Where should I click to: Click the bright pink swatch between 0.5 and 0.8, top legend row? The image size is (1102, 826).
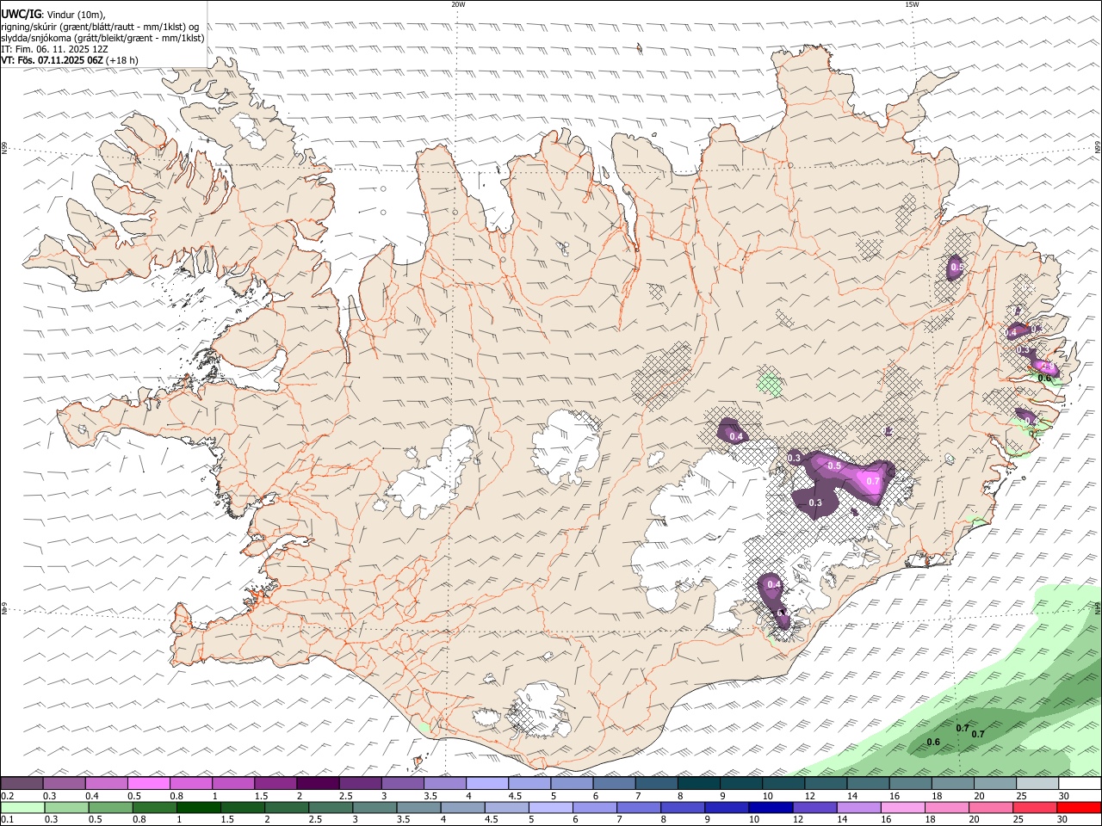point(149,784)
